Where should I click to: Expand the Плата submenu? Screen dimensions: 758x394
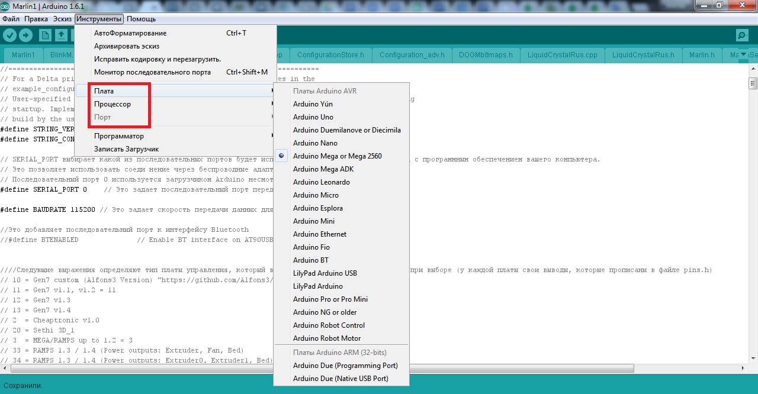tap(175, 91)
